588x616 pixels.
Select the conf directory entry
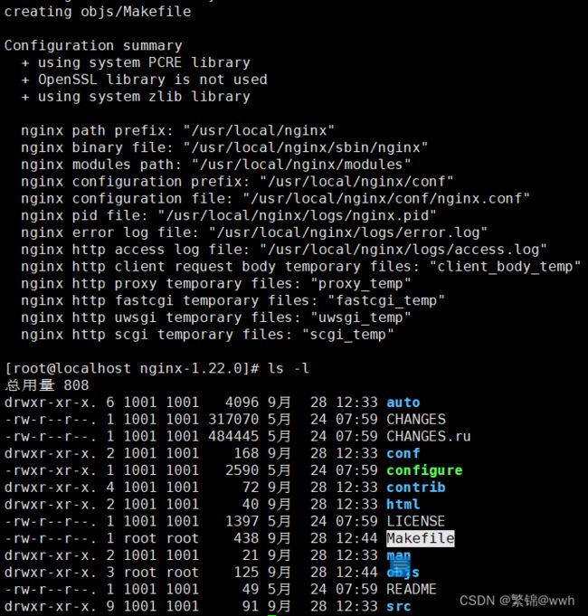click(x=403, y=453)
